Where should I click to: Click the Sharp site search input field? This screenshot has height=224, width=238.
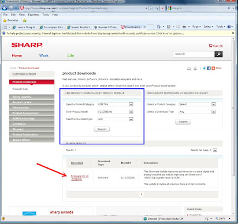(x=194, y=54)
